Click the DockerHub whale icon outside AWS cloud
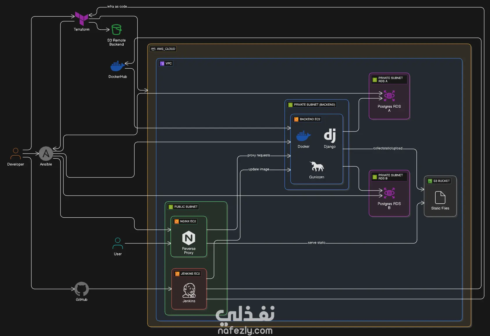This screenshot has height=336, width=490. 117,66
